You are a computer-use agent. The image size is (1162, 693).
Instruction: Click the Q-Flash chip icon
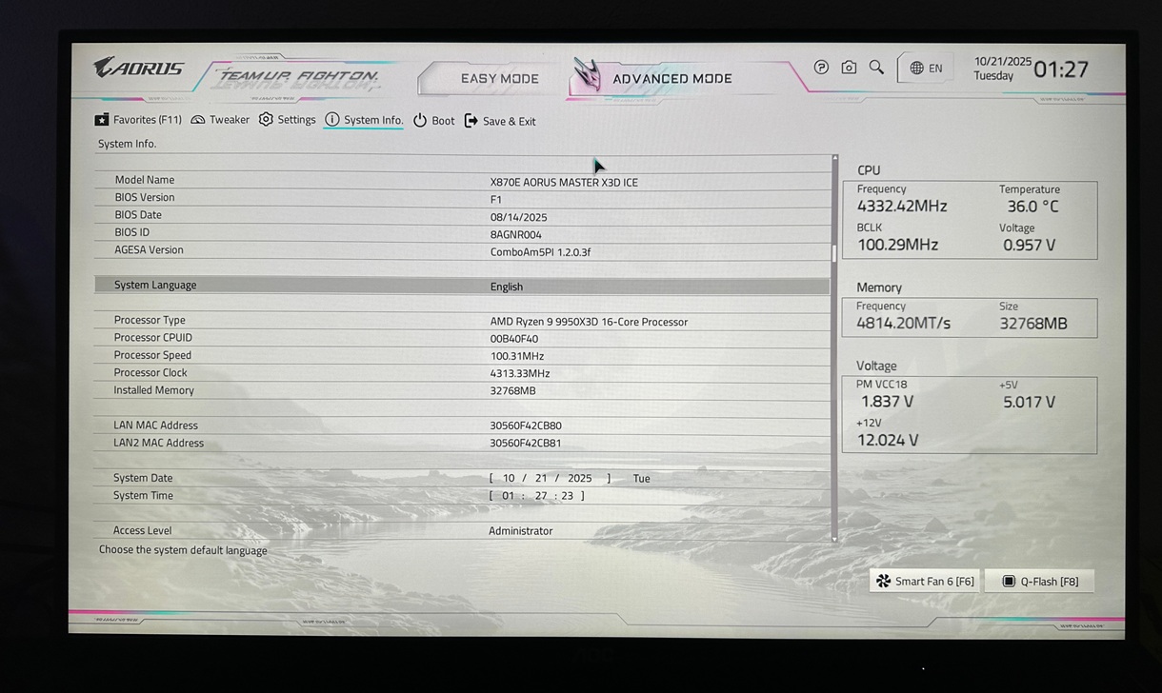click(x=1009, y=582)
